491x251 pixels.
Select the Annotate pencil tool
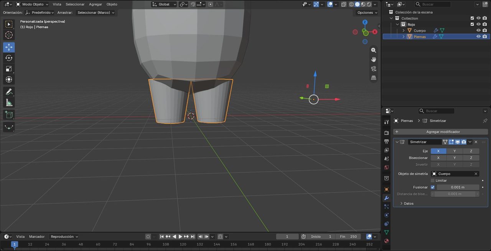pos(9,92)
